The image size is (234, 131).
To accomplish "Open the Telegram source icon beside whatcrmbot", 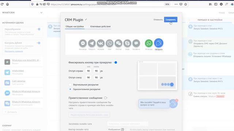I will tap(7, 72).
